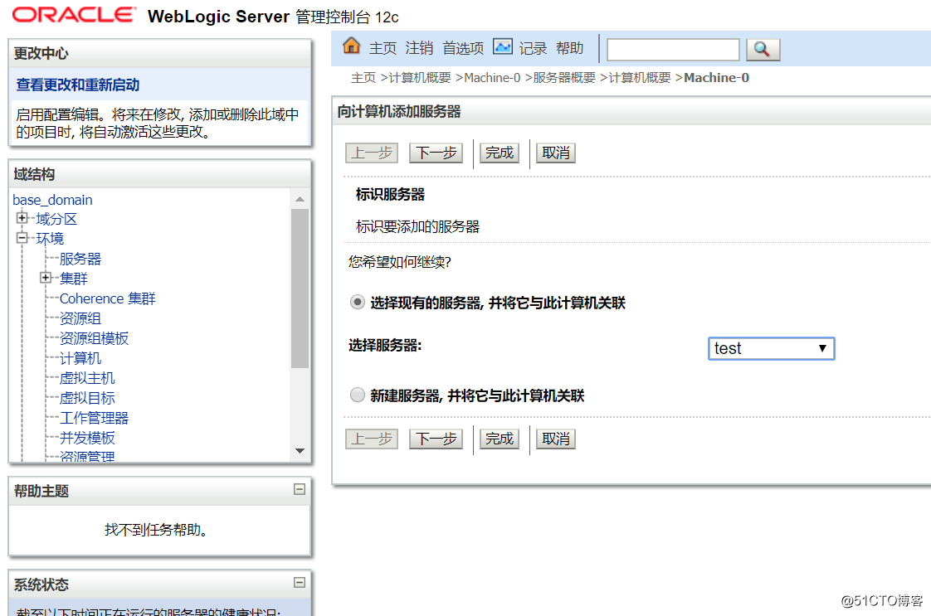Click the bottom 完成 button
The image size is (931, 616).
pos(500,439)
